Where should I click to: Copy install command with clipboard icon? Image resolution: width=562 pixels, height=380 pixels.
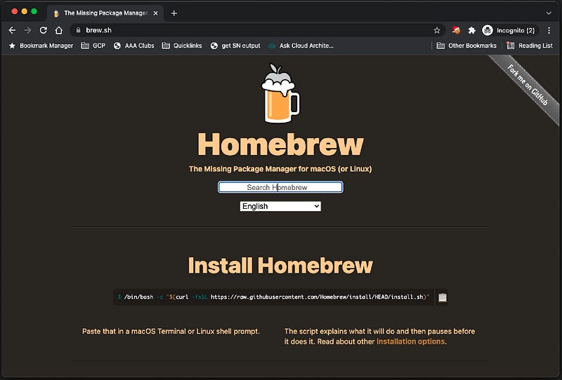[x=443, y=297]
